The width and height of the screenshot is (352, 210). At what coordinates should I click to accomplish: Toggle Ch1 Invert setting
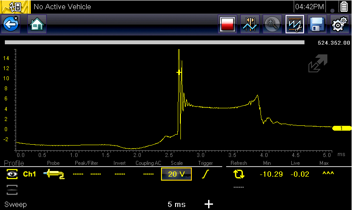120,174
